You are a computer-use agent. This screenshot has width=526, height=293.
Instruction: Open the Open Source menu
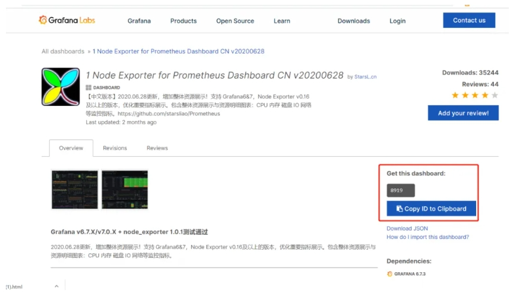235,21
